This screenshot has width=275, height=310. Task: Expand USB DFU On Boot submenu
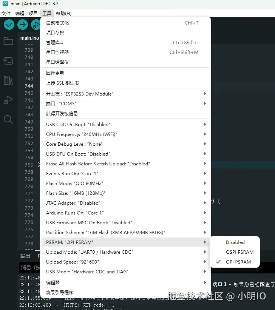pos(125,154)
